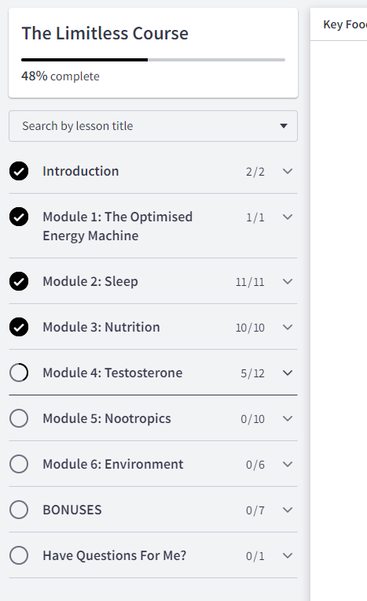
Task: Click The Limitless Course title link
Action: pos(105,33)
